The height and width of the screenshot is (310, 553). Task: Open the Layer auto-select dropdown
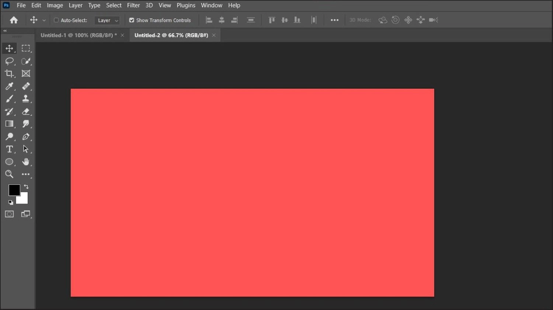107,21
